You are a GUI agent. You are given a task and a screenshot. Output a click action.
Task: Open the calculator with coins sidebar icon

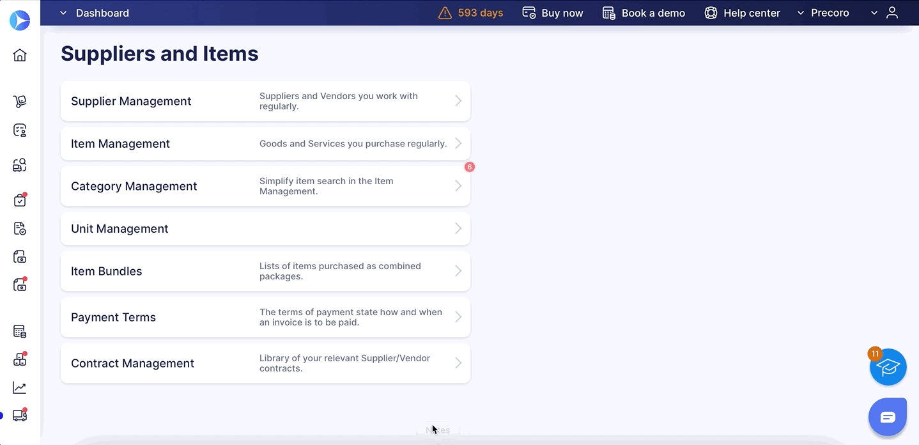coord(20,331)
